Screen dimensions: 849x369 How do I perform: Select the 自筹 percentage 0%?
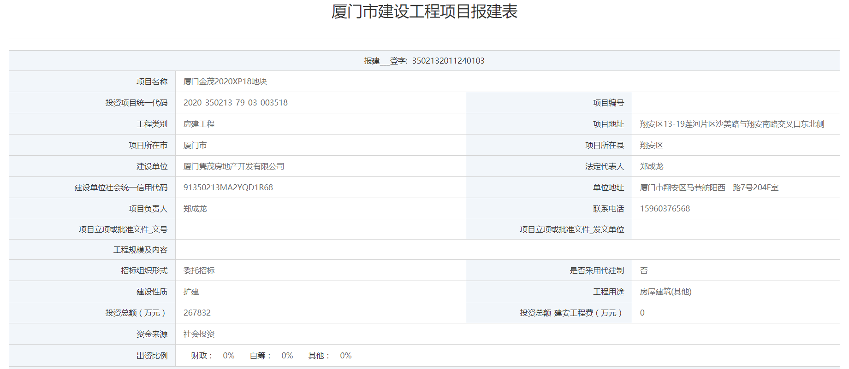click(287, 356)
